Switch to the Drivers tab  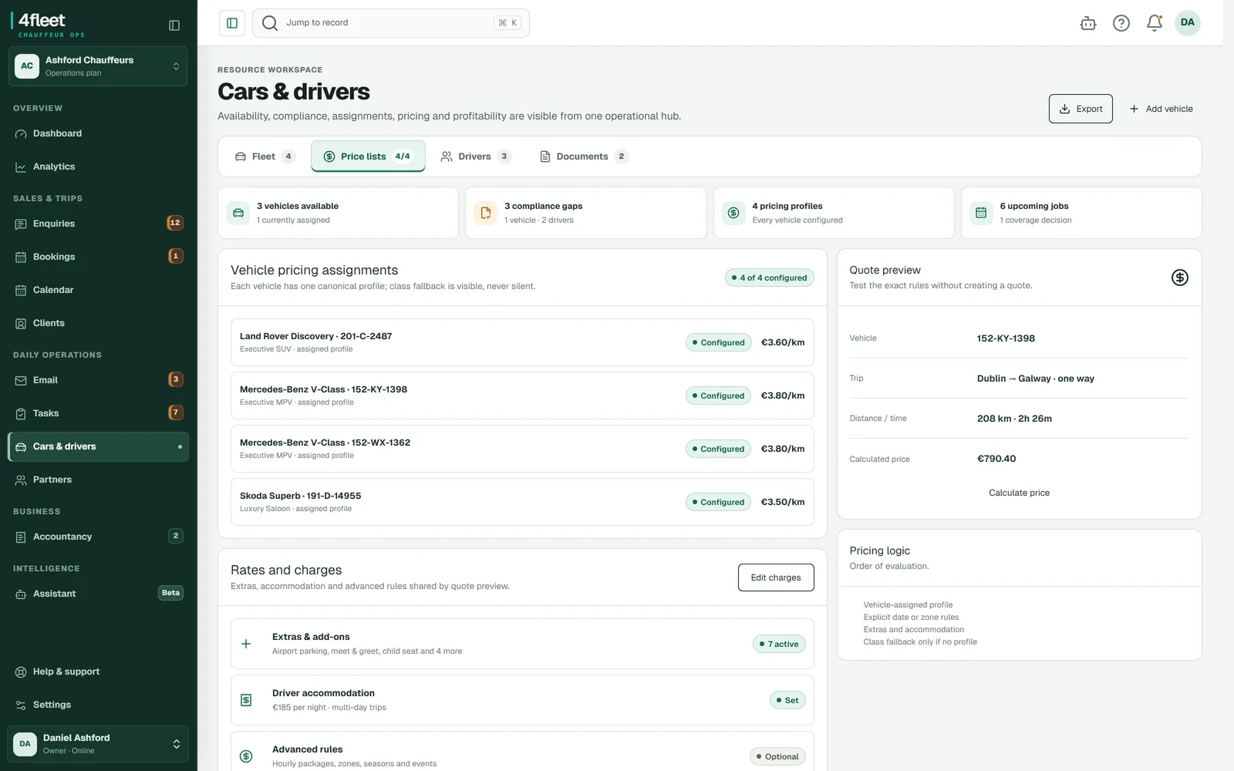(x=475, y=157)
